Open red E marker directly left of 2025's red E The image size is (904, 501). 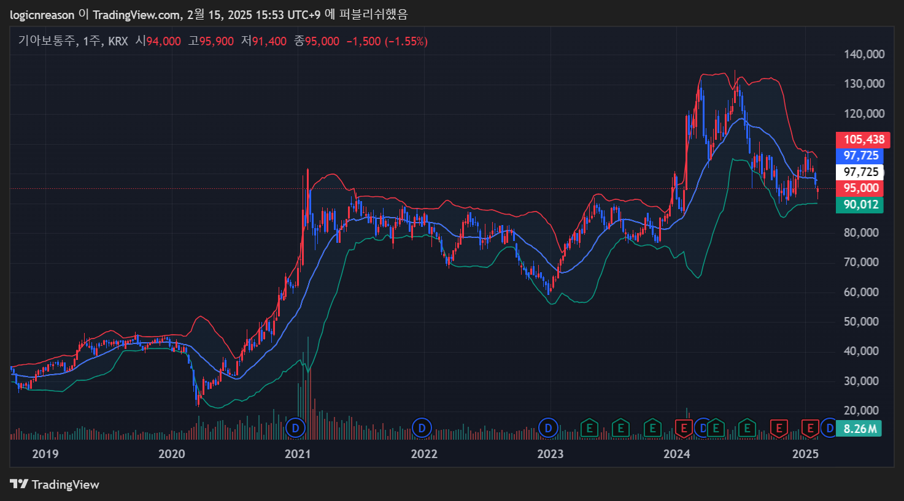coord(779,427)
